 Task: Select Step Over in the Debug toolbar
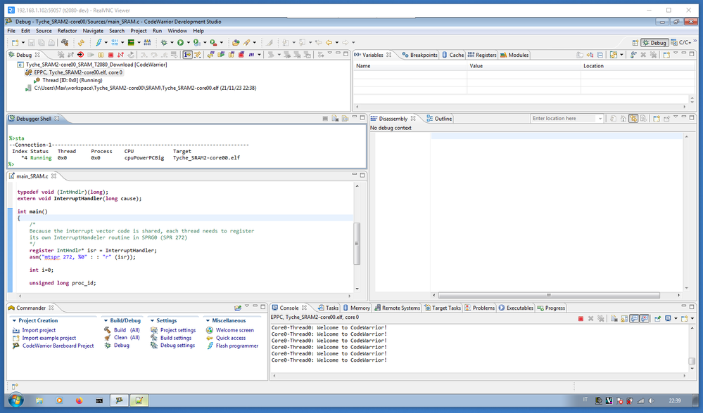coord(153,55)
